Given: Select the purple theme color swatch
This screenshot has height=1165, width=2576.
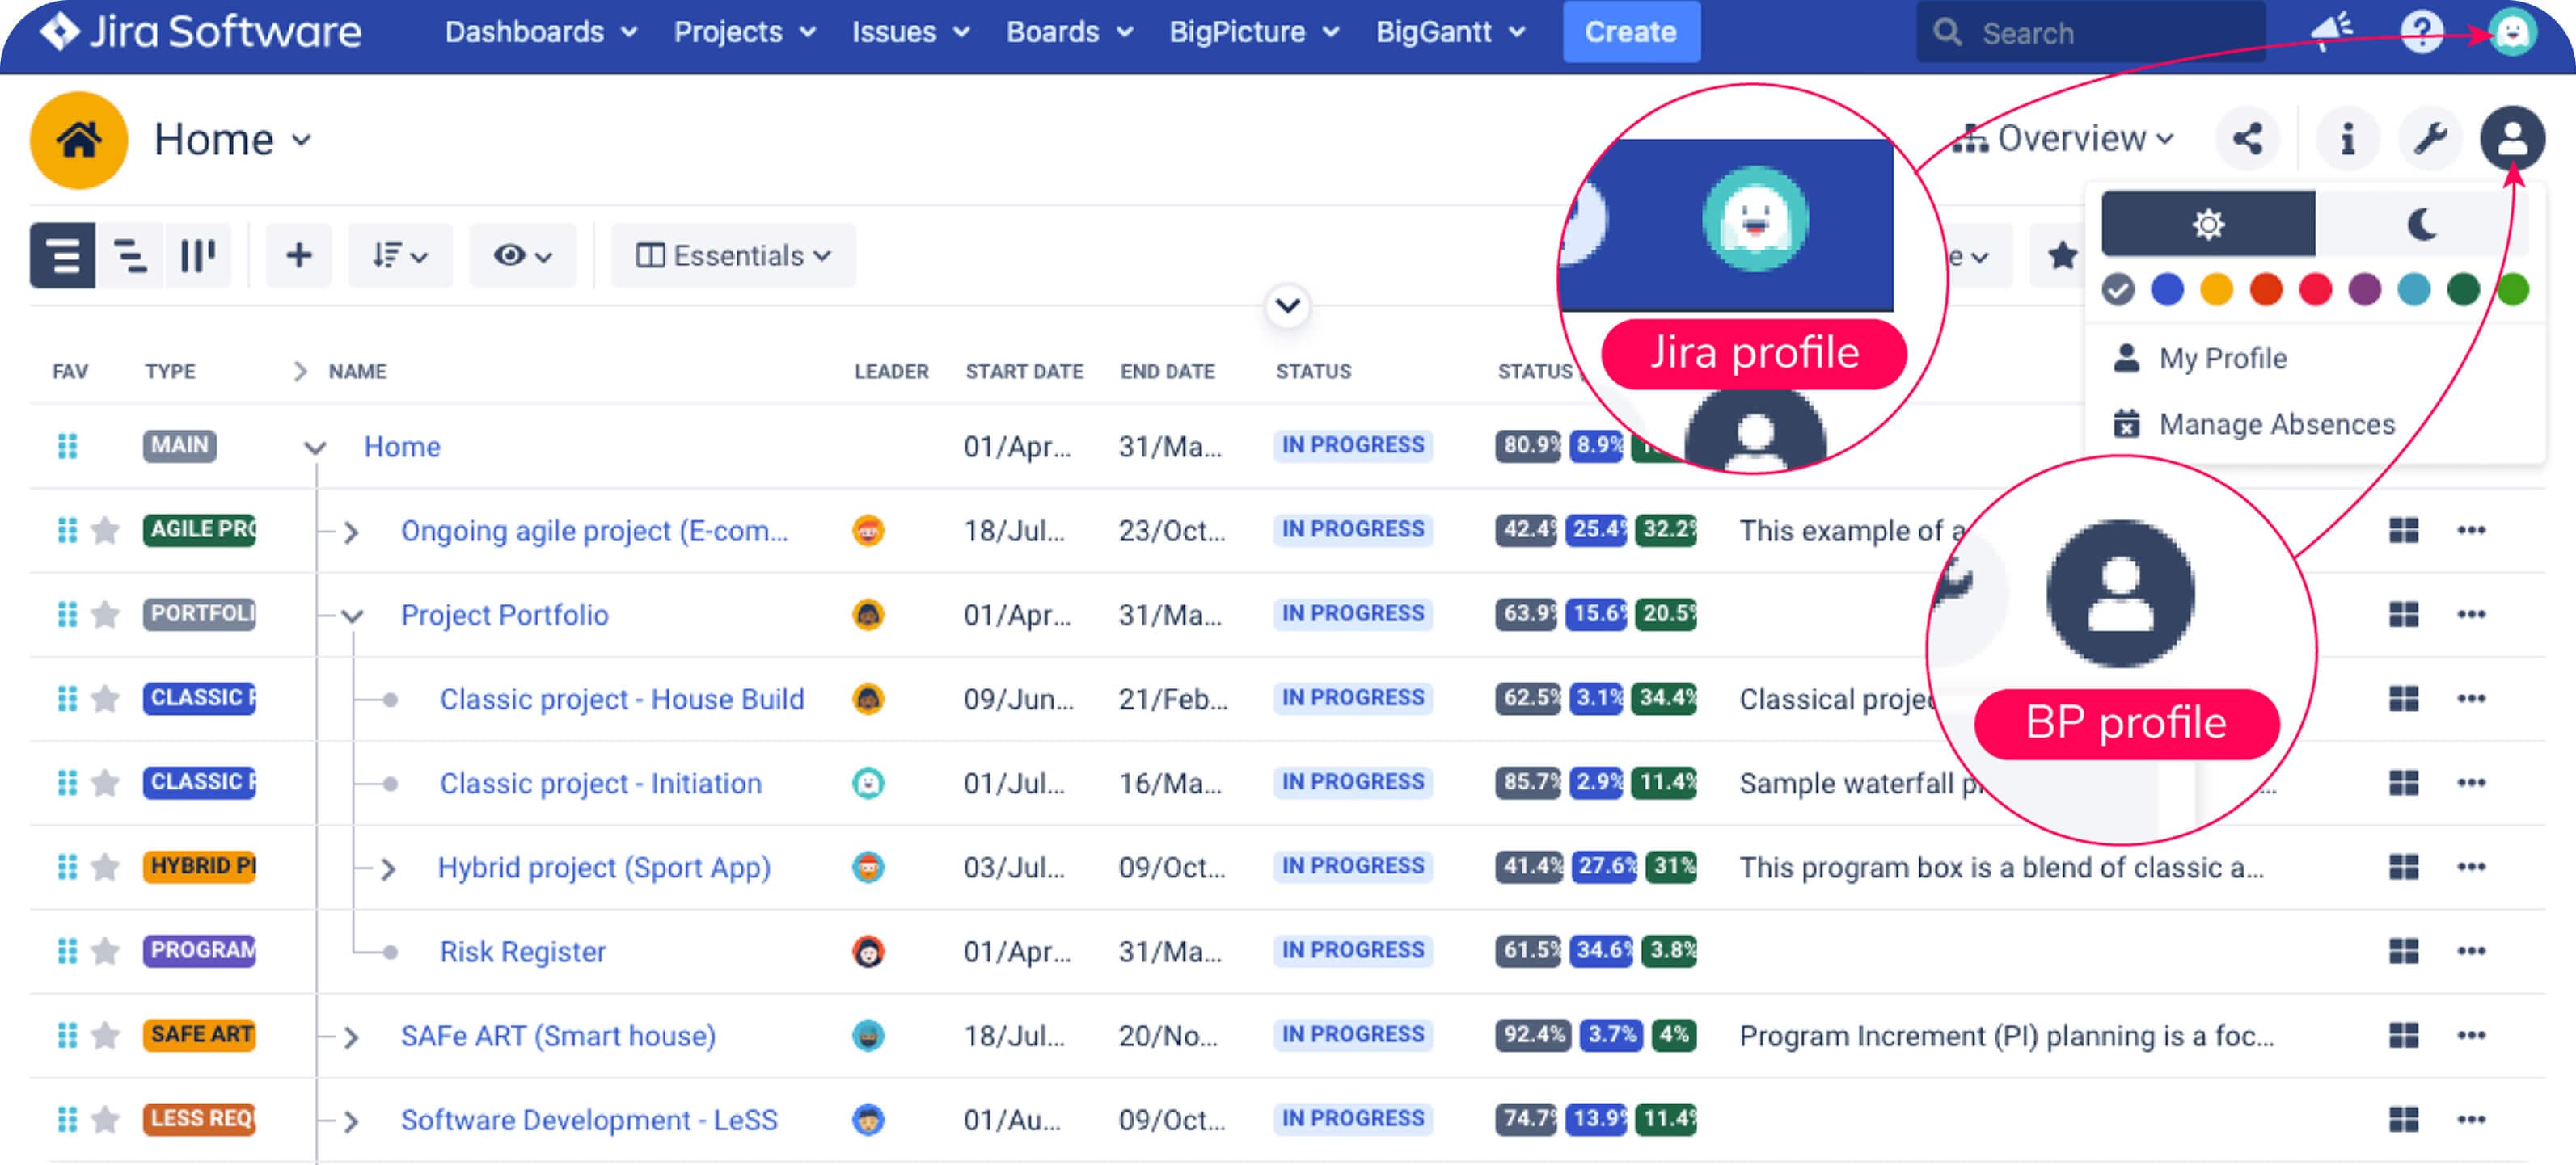Looking at the screenshot, I should point(2364,290).
